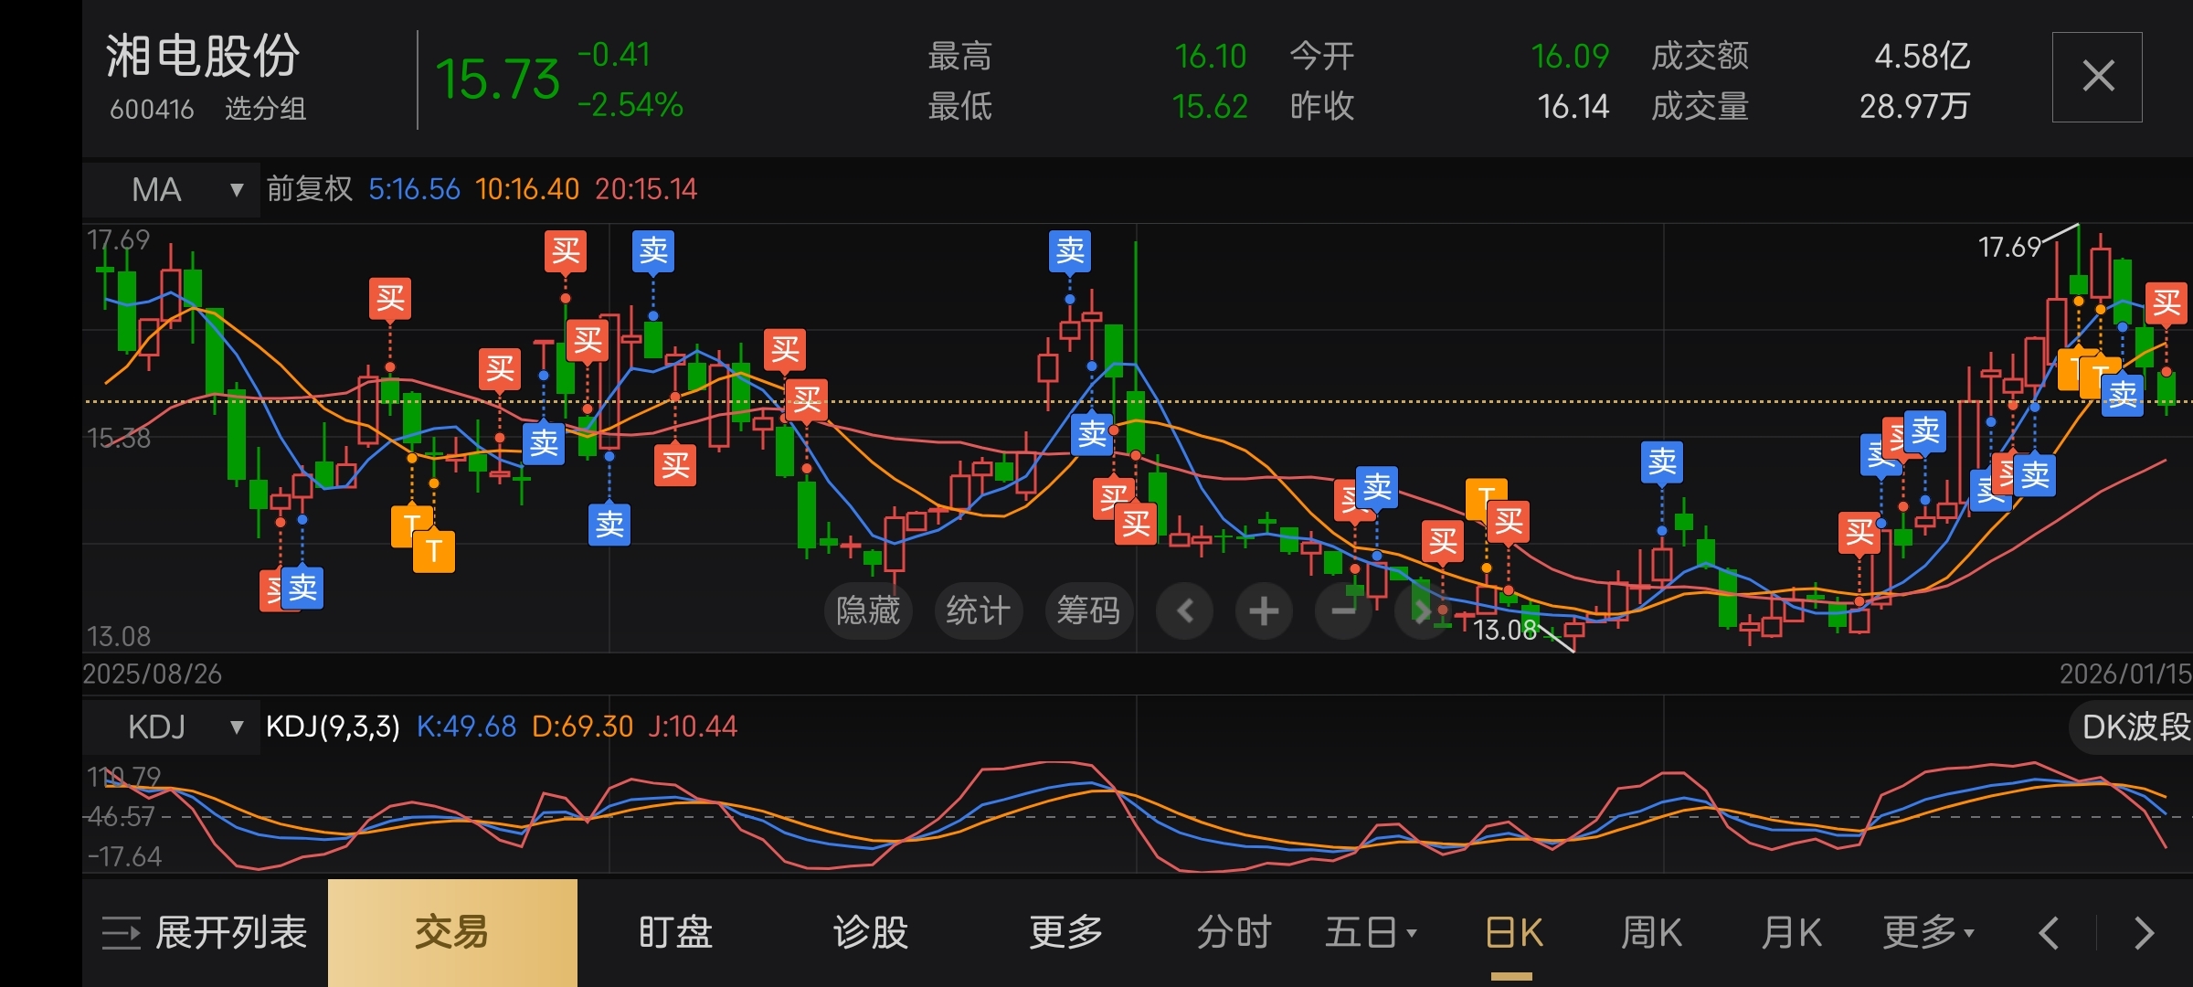2193x987 pixels.
Task: Switch to the 分时 tab
Action: point(1234,933)
